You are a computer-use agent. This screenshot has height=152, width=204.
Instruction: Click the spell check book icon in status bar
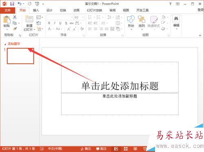coord(42,149)
